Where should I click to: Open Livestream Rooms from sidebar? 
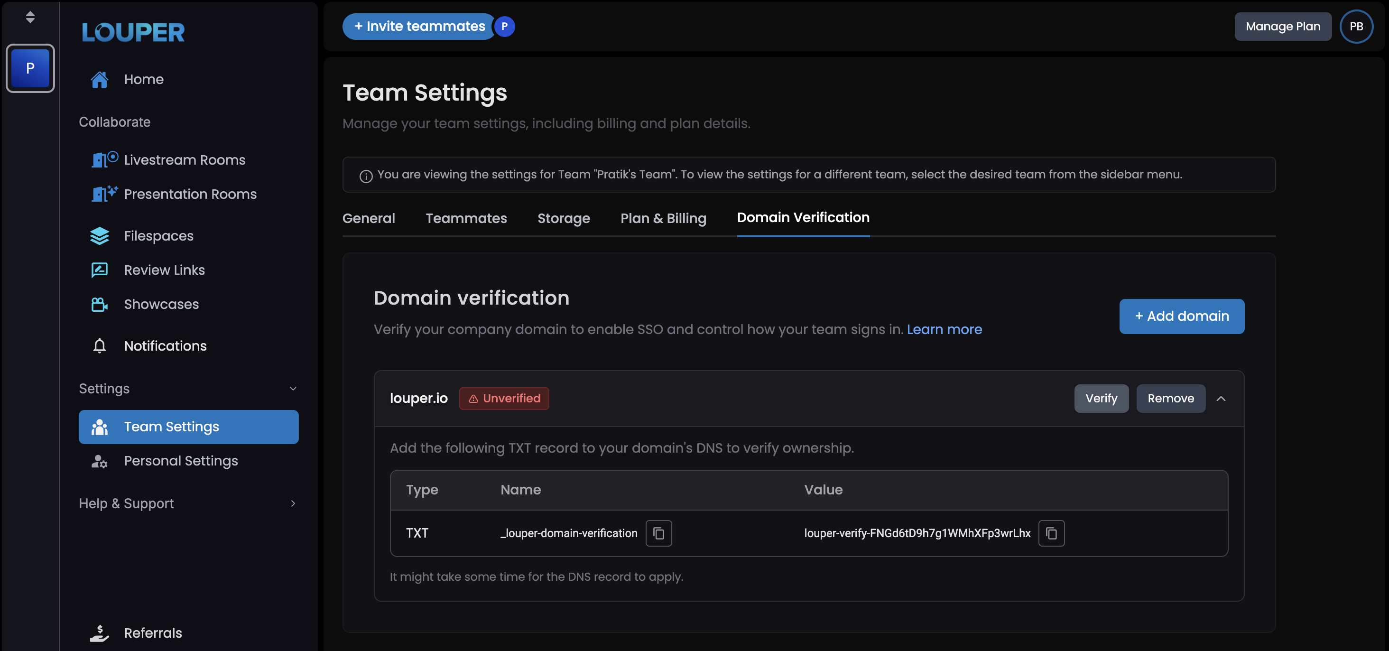[x=184, y=160]
